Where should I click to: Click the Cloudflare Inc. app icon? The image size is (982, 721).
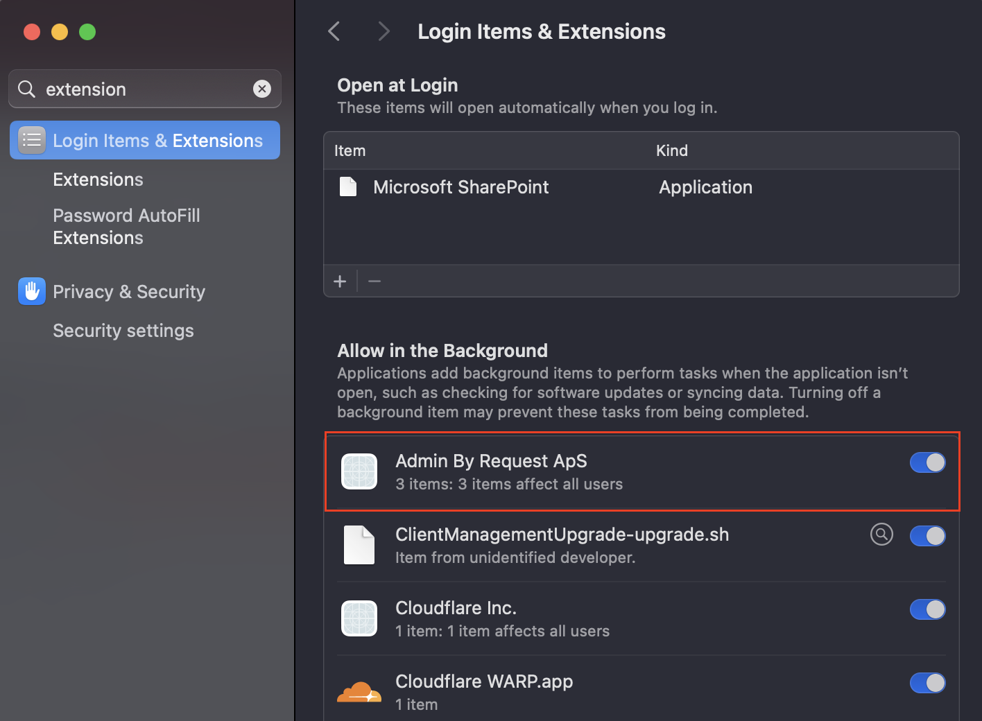point(359,618)
